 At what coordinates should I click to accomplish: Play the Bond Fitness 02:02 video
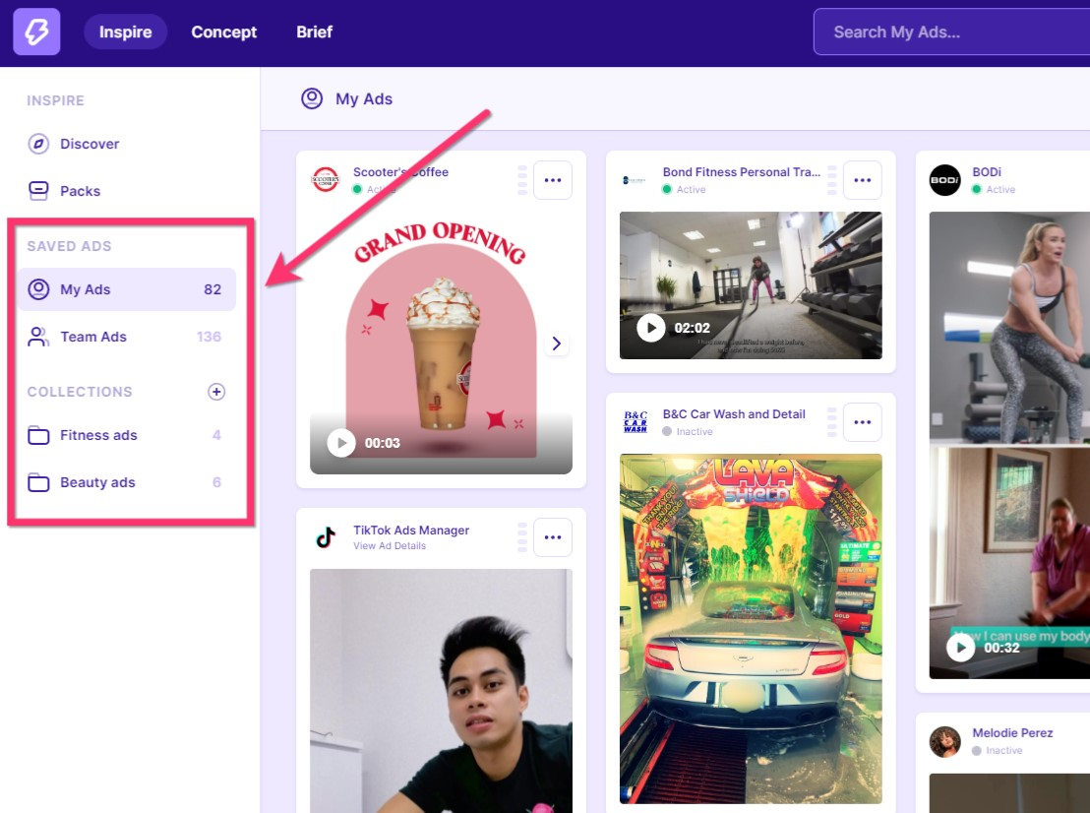(650, 328)
